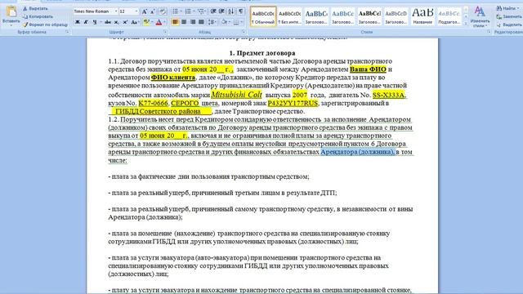Click the Mitsubishi Colt car model text

[x=236, y=95]
